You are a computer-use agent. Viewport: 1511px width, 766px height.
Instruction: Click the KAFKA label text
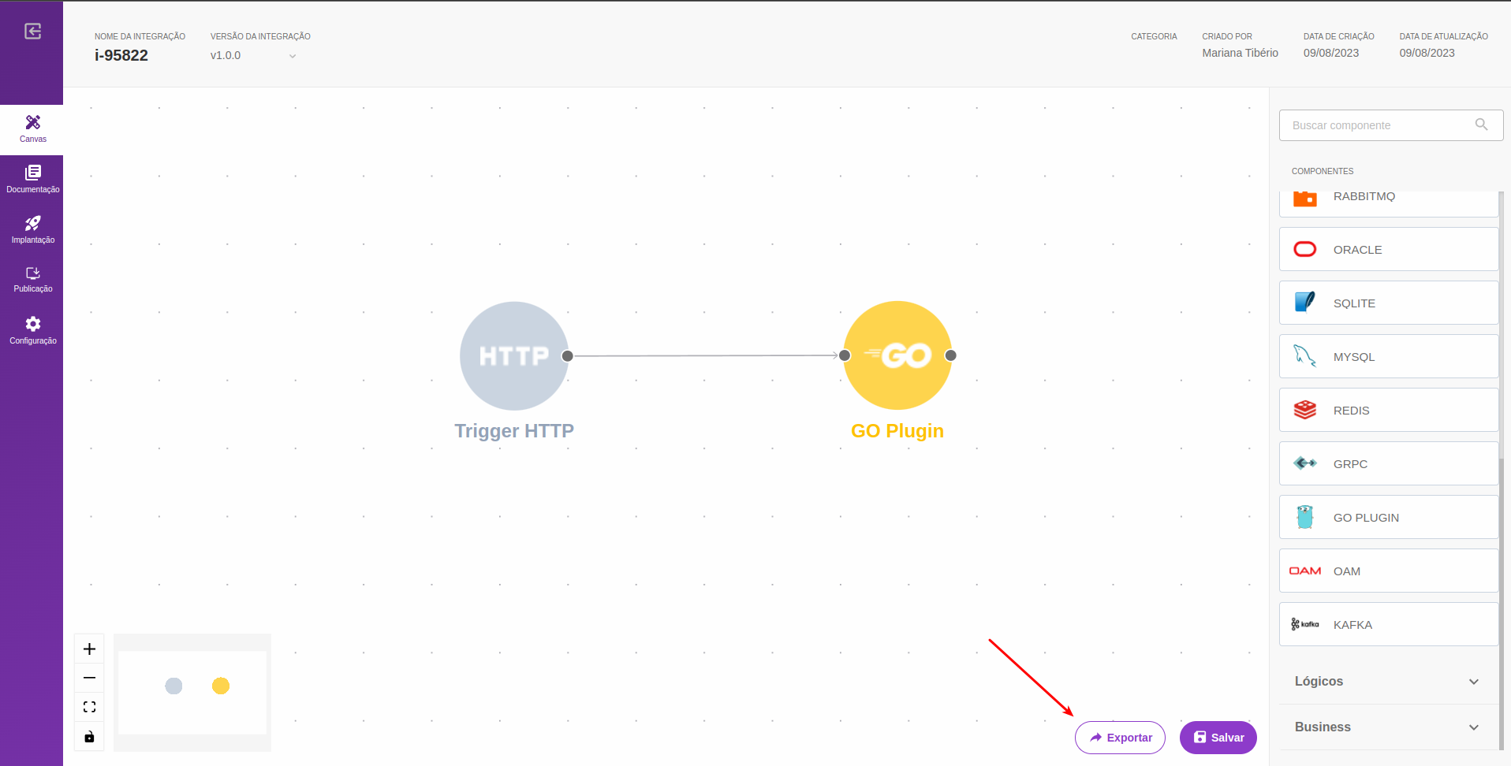click(1352, 625)
